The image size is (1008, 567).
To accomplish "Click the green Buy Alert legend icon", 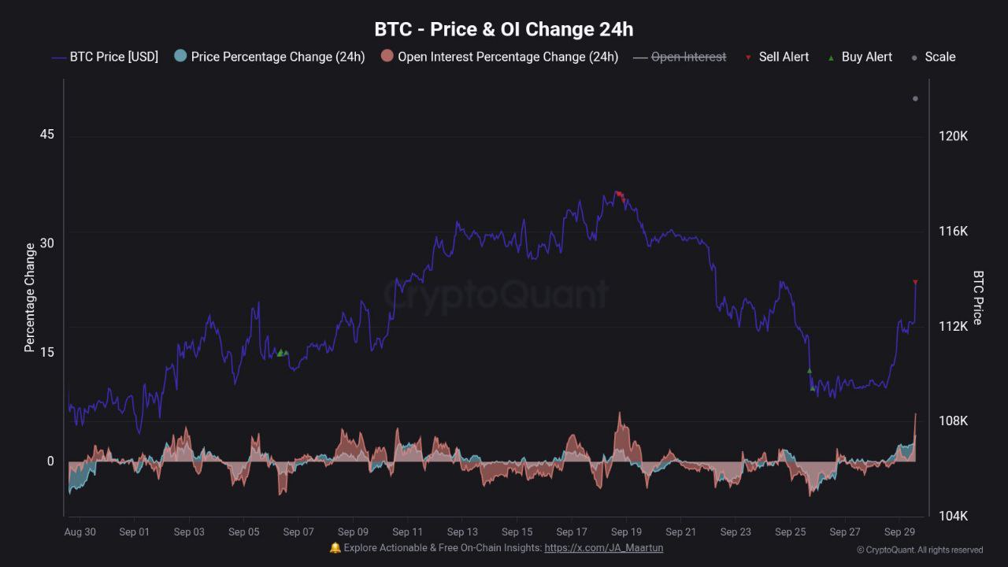I will point(831,57).
